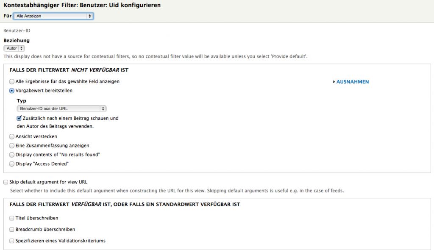Choose 'Eine Zusammenfassung anzeigen' option
The width and height of the screenshot is (434, 250).
coord(12,146)
